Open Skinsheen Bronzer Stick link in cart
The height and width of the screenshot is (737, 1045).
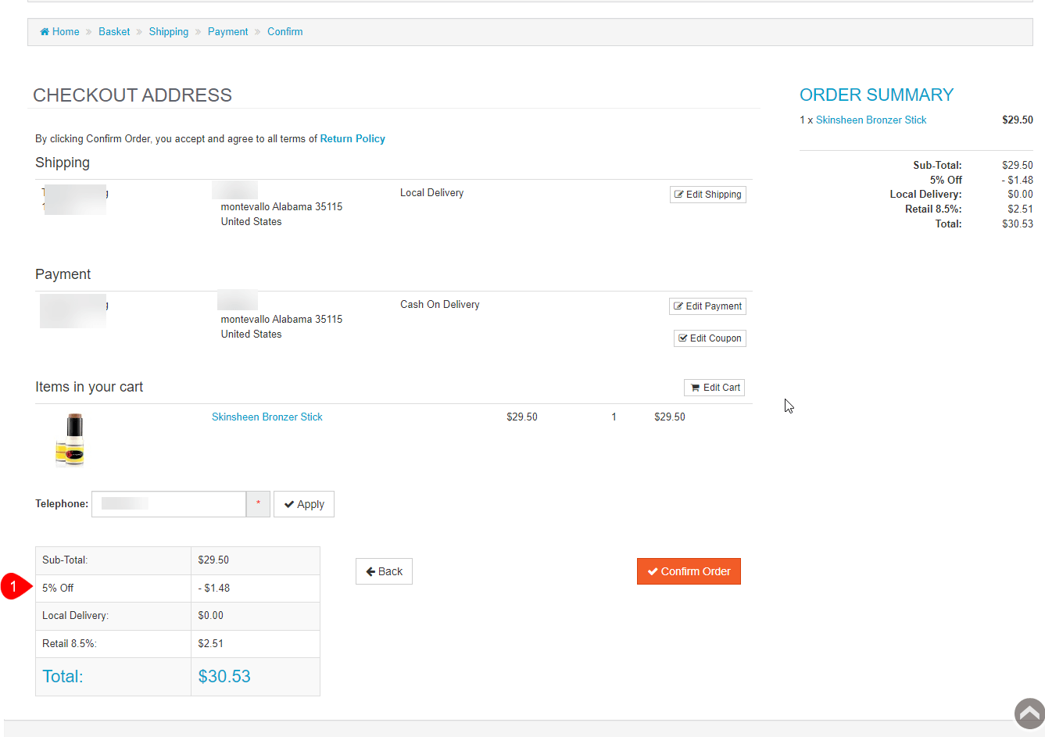click(267, 417)
